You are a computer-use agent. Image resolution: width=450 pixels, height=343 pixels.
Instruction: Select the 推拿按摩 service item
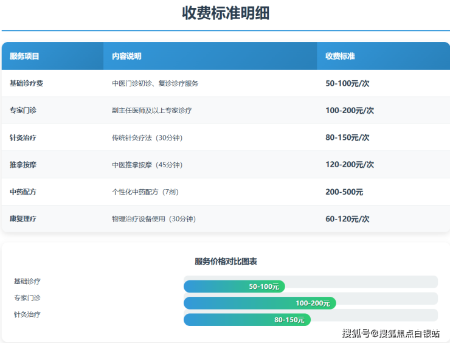(x=23, y=165)
